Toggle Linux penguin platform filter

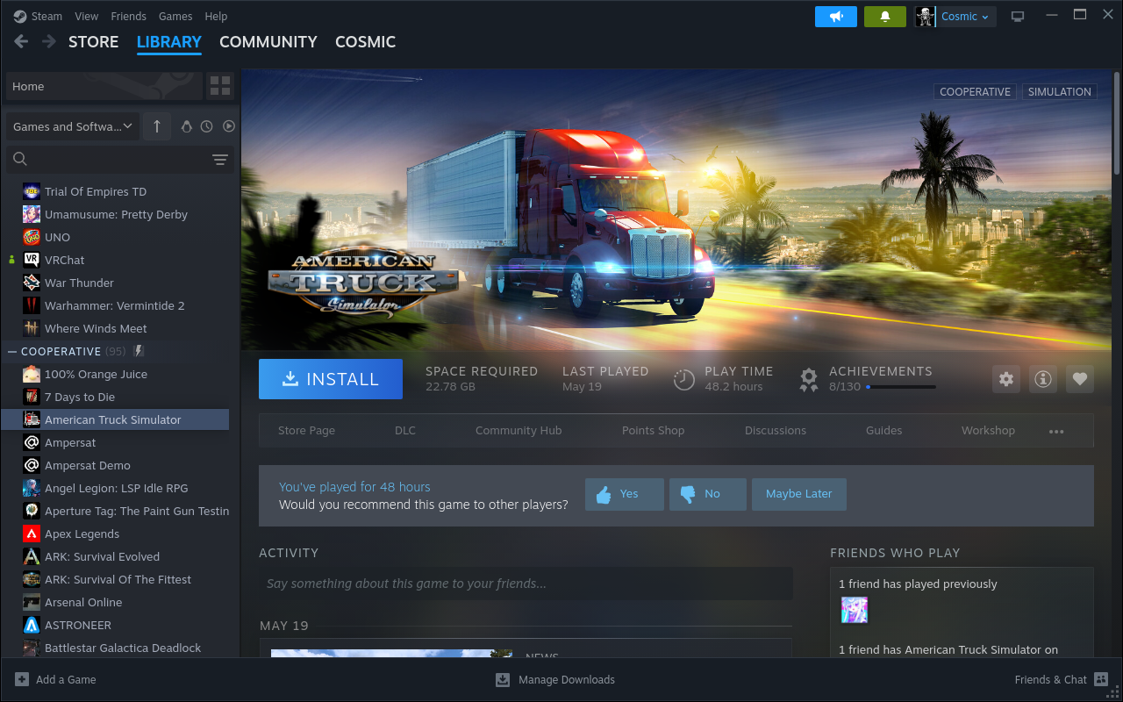[x=186, y=126]
